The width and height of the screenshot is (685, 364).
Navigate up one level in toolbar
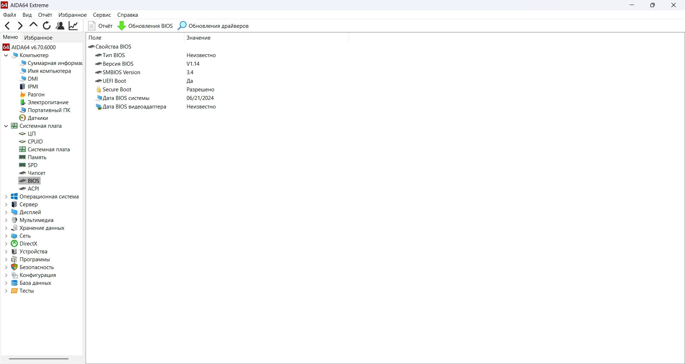tap(34, 25)
